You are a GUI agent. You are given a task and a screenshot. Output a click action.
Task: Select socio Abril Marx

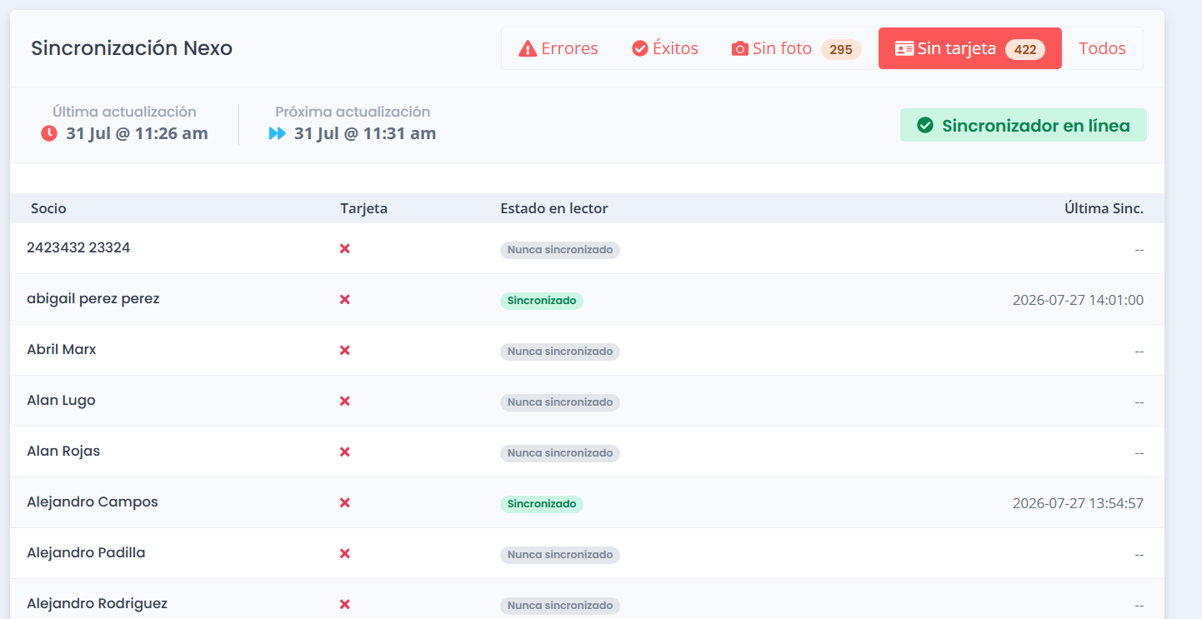pos(62,349)
